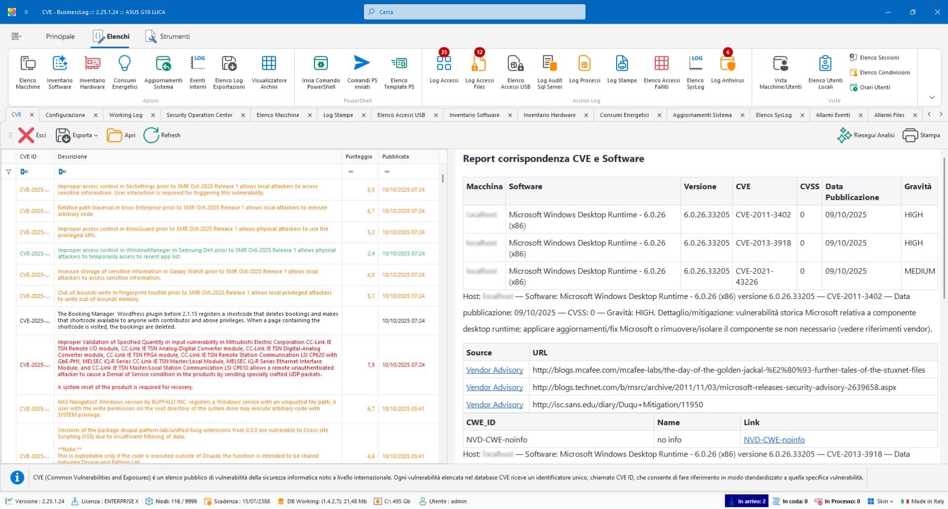Expand the ribbon collapse chevron
This screenshot has width=948, height=509.
click(932, 97)
